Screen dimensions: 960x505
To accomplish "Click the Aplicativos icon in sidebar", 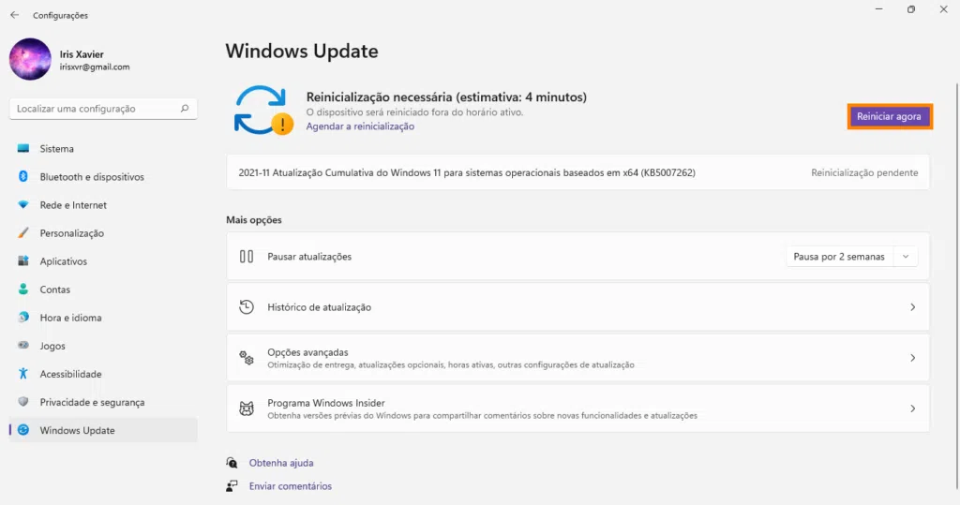I will [23, 261].
